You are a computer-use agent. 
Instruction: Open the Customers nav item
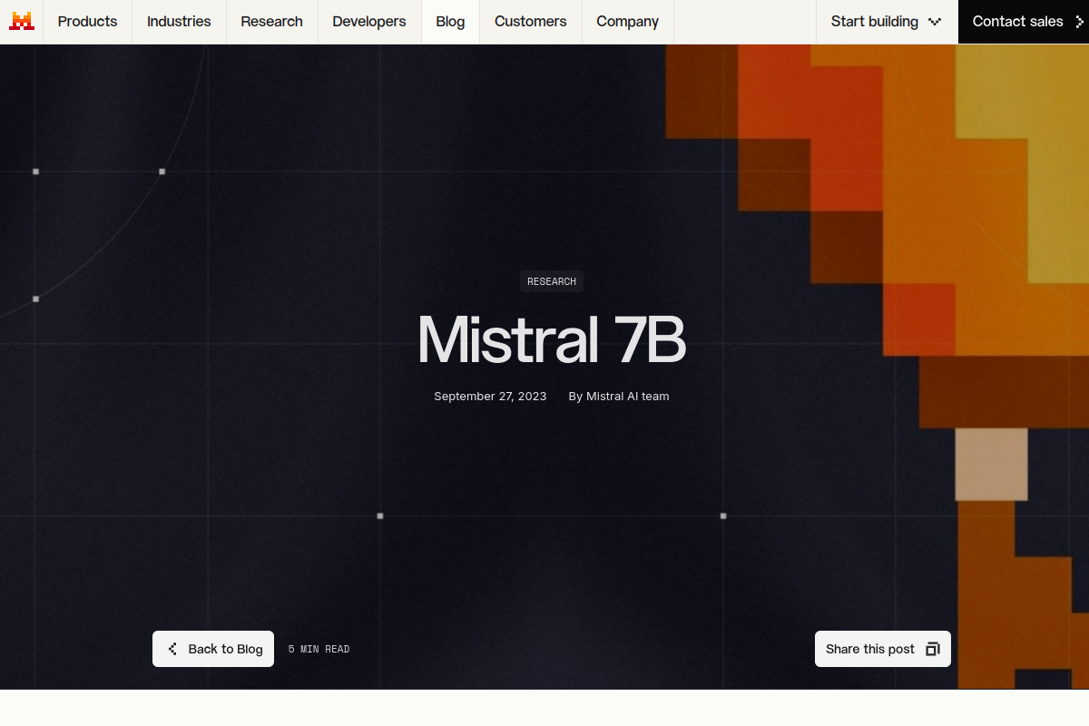[531, 22]
